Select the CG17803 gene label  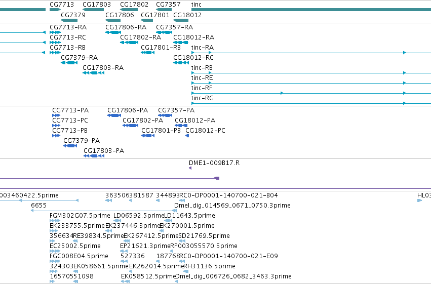[x=96, y=5]
